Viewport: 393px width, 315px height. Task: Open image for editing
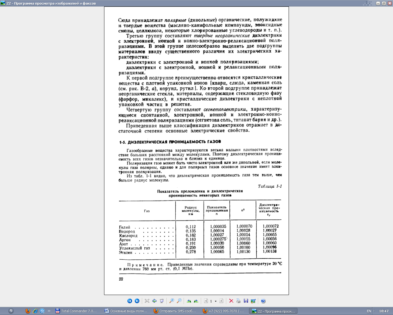[253, 301]
